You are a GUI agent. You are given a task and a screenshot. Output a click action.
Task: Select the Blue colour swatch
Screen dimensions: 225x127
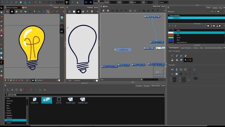click(171, 40)
